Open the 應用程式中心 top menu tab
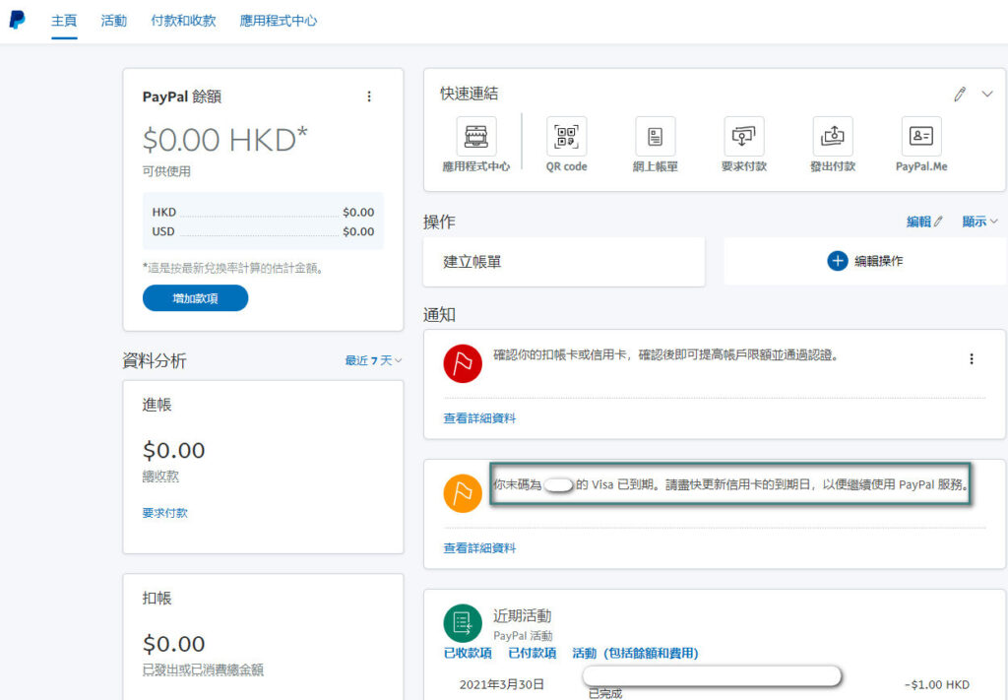 pos(278,21)
